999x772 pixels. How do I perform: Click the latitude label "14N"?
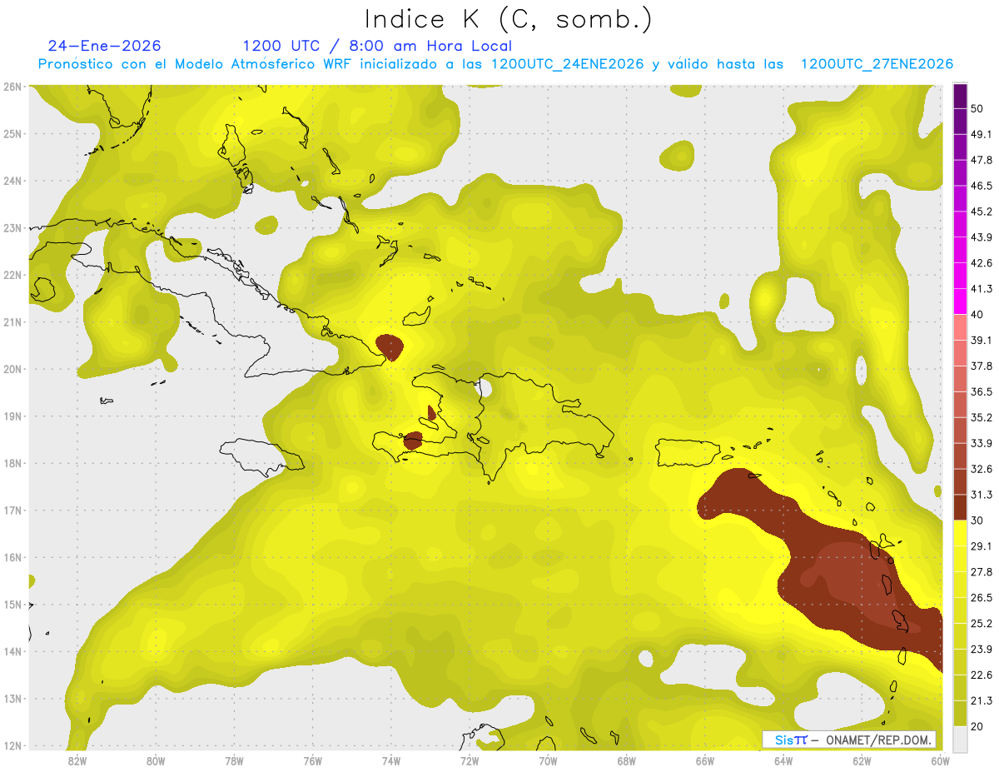[x=12, y=650]
